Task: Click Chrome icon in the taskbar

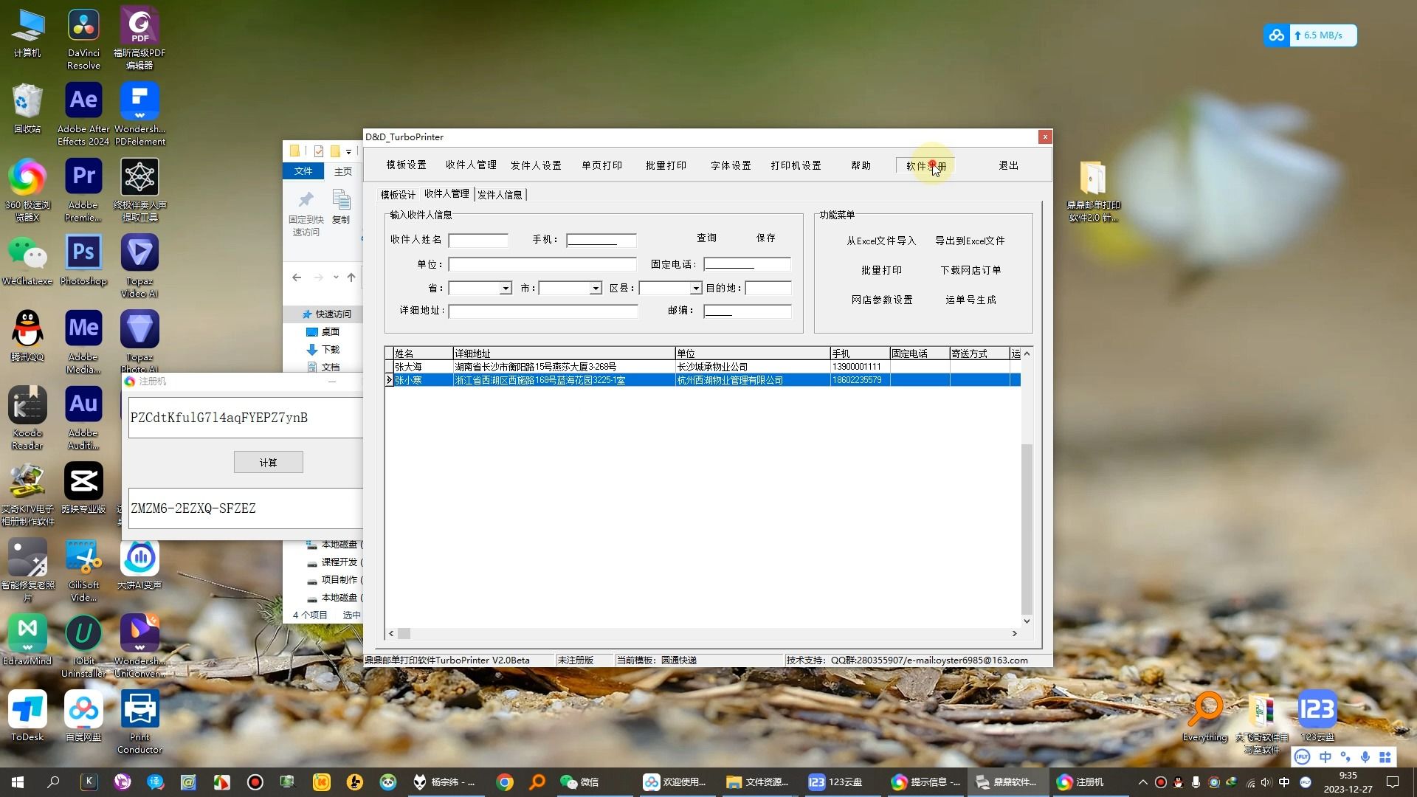Action: point(505,782)
